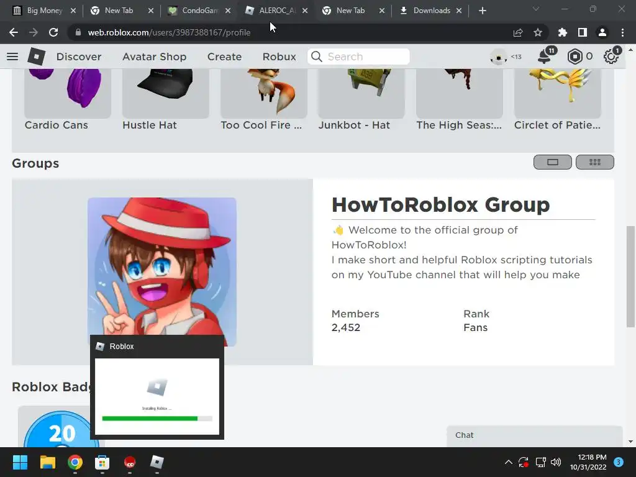
Task: Show hidden system tray icons
Action: (508, 462)
